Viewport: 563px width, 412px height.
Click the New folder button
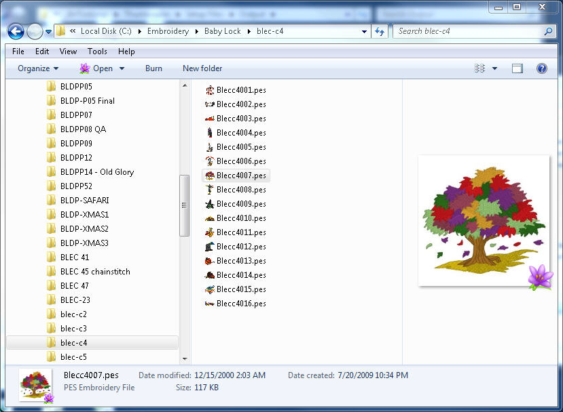click(x=202, y=68)
